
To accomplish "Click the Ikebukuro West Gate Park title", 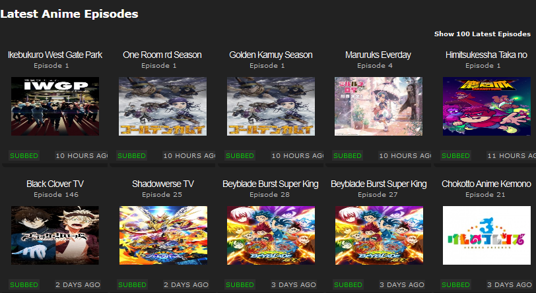I will 55,55.
